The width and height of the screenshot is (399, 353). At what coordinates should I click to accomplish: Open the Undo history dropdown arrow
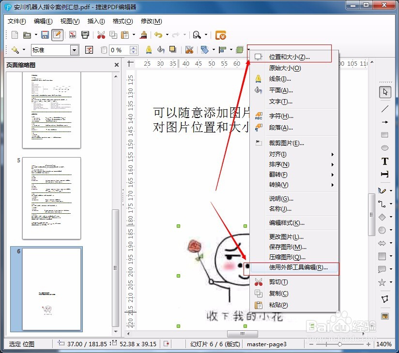pos(167,34)
